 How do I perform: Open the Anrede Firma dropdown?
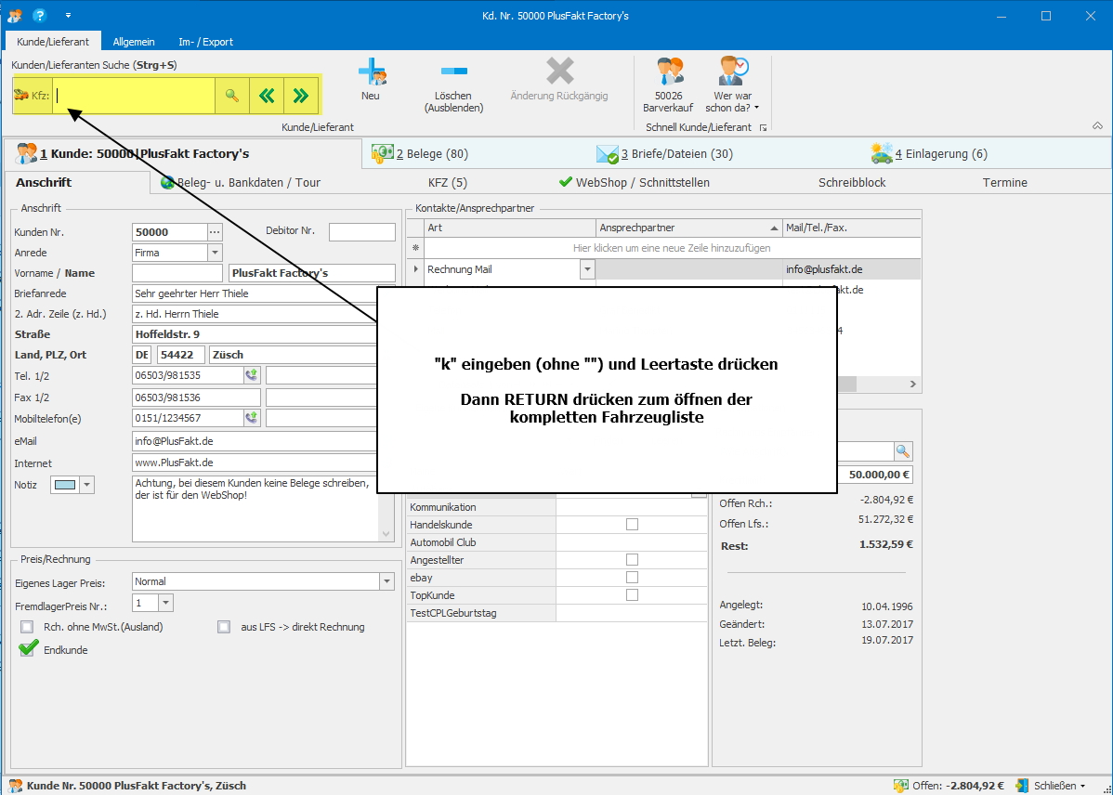click(216, 253)
